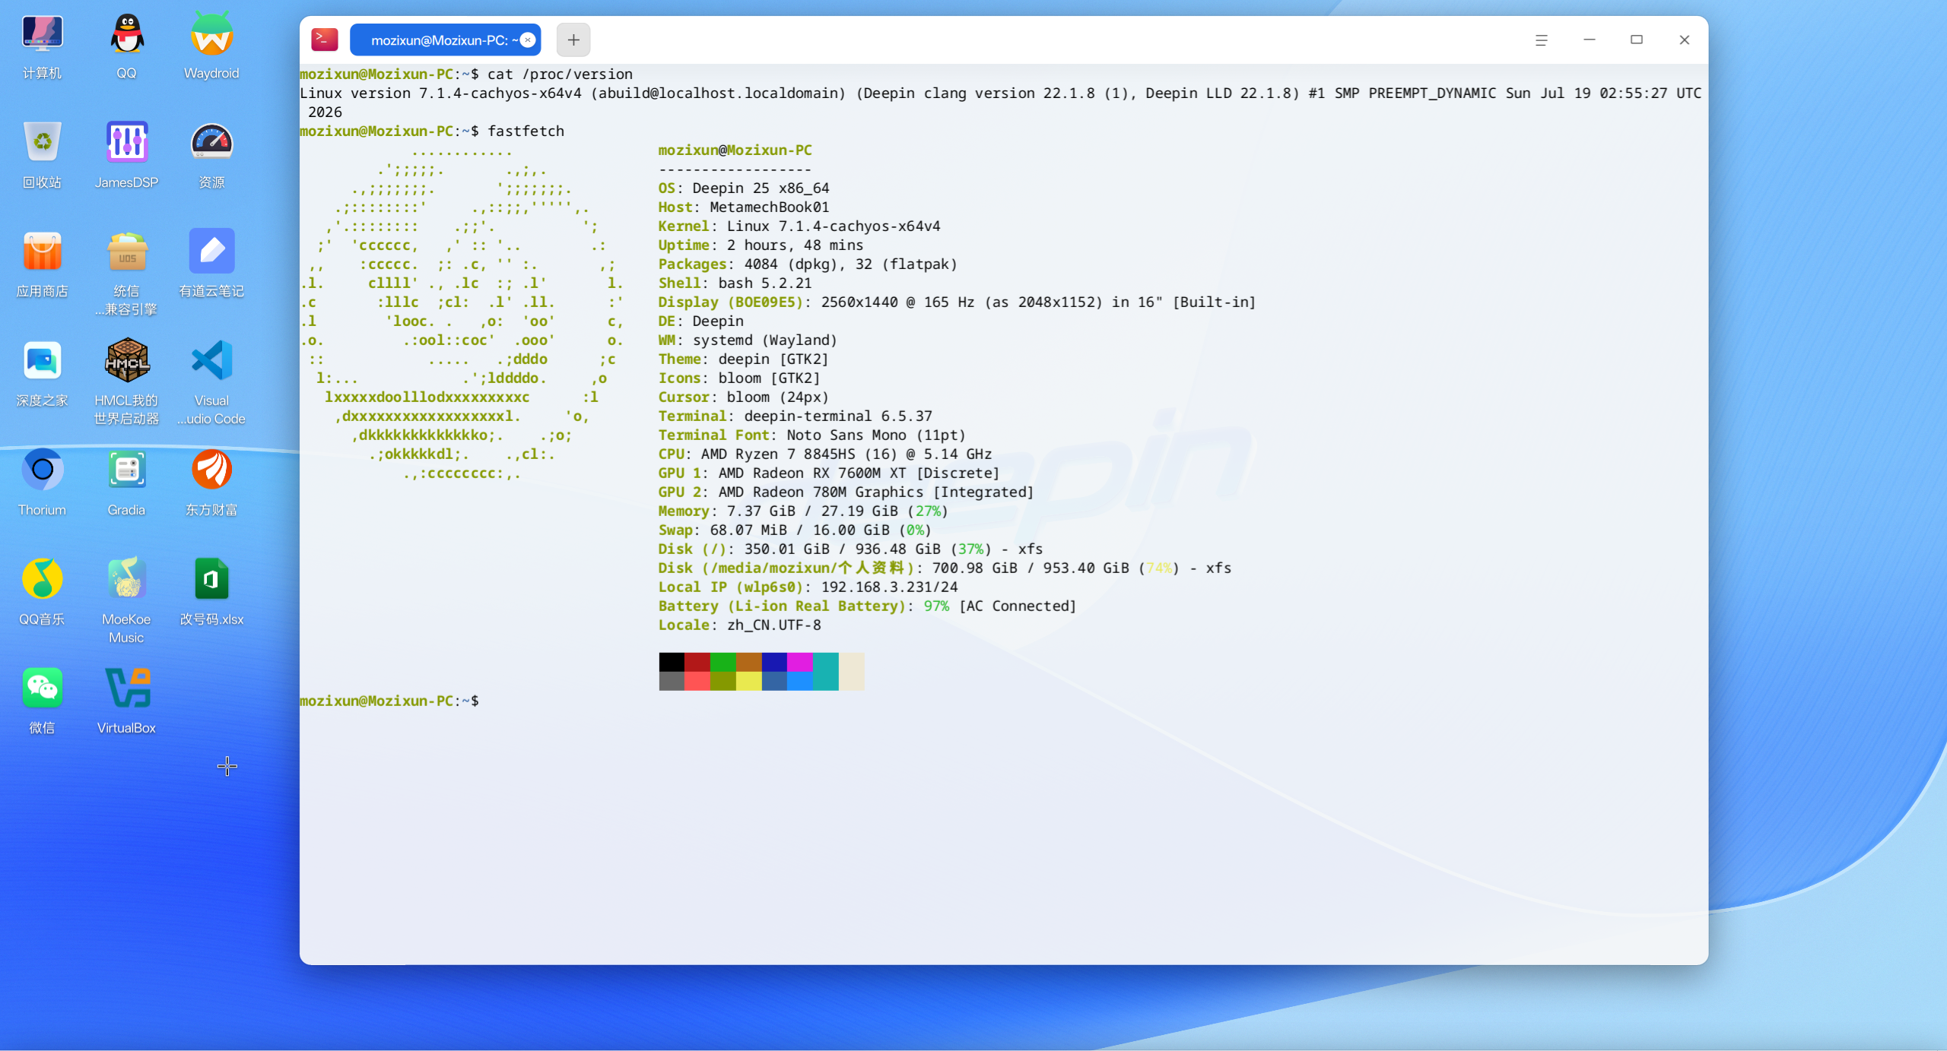
Task: Click the 'Terminal Font: Noto Sans Mono' line
Action: coord(812,435)
